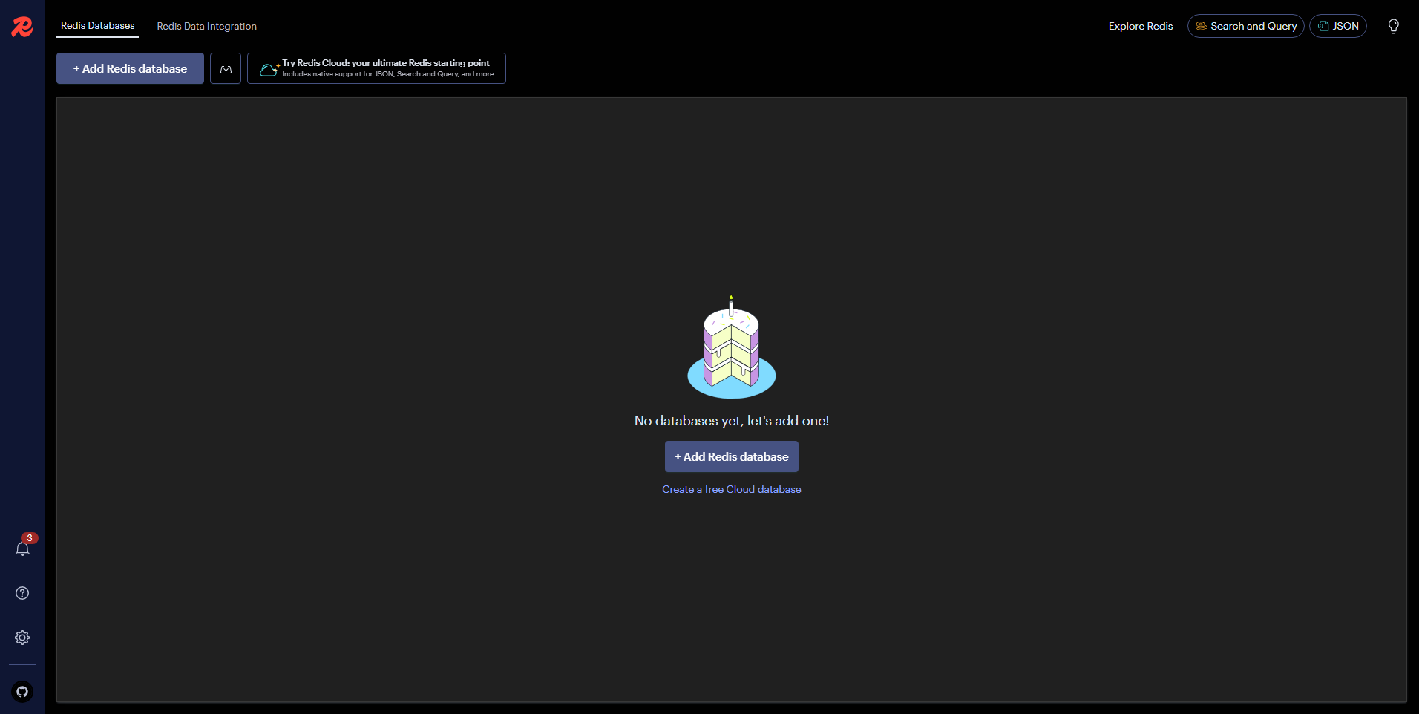1419x714 pixels.
Task: Click the No databases yet message
Action: [x=732, y=421]
